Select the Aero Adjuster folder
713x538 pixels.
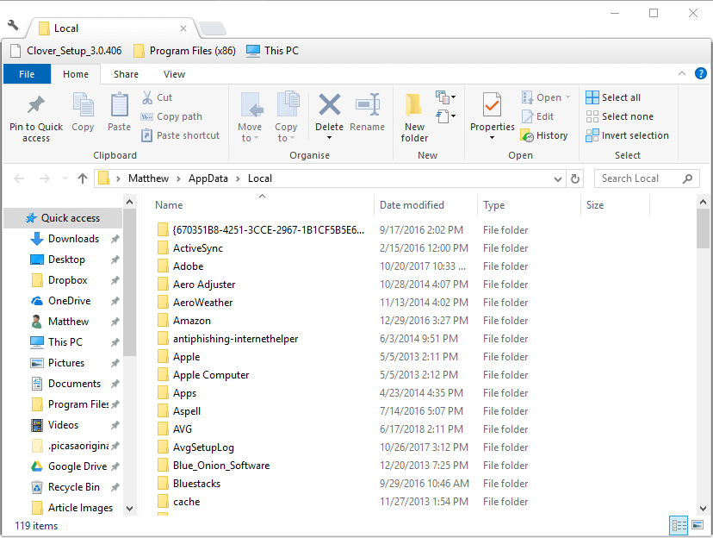coord(204,285)
